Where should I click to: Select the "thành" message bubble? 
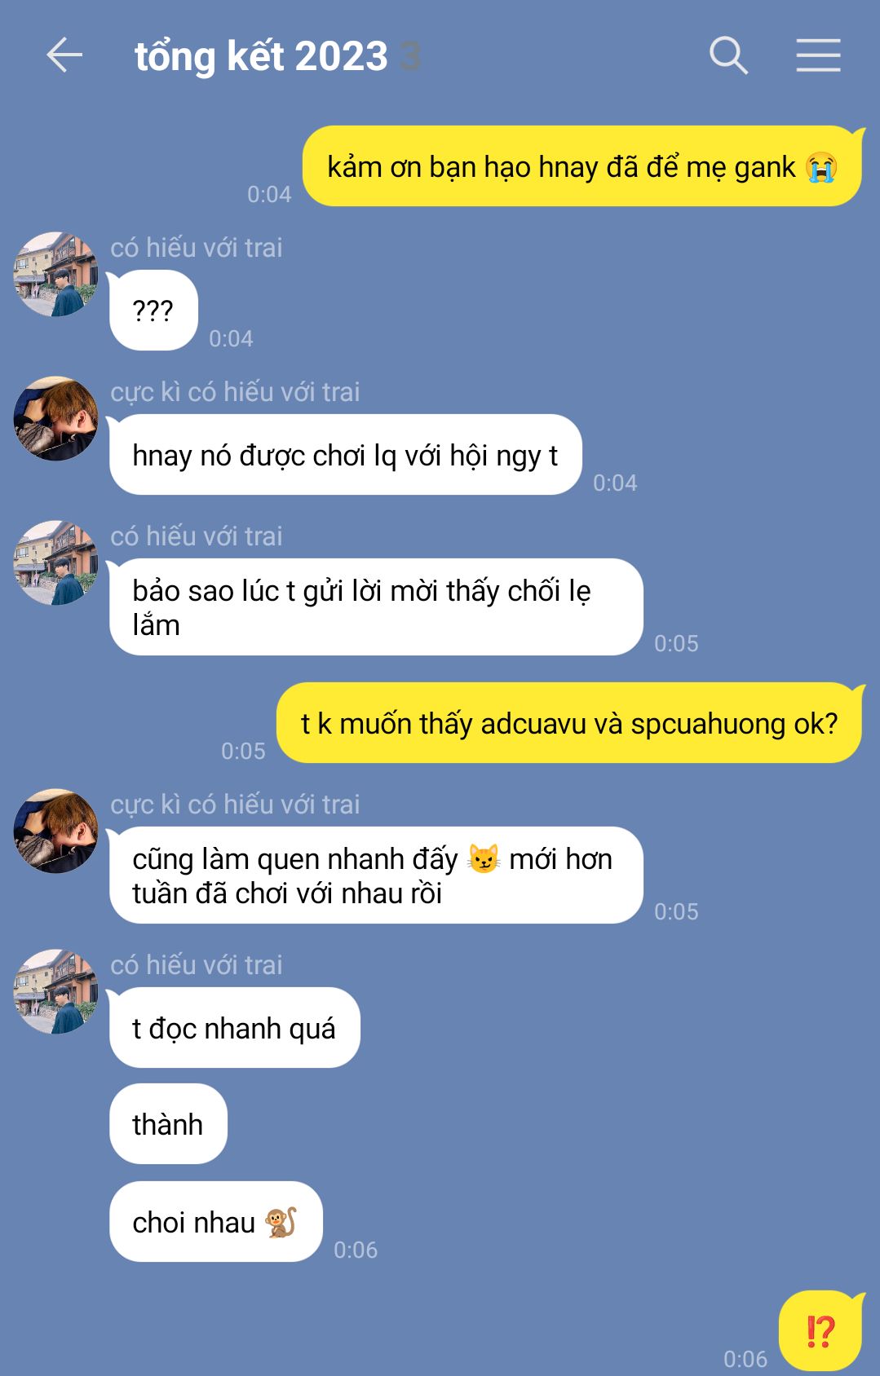(x=168, y=1124)
